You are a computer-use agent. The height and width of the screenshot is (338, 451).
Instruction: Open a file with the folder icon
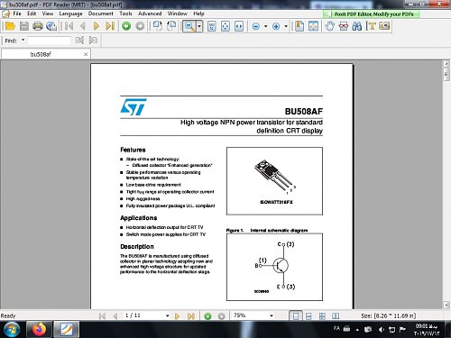10,26
